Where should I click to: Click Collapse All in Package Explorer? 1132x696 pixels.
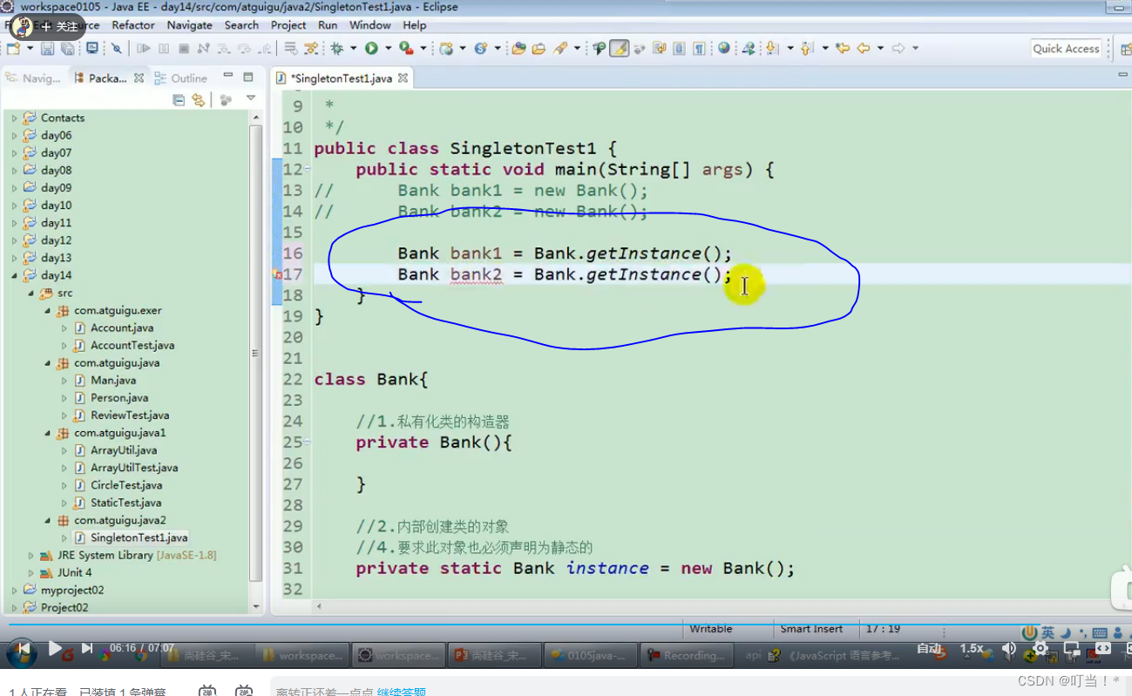pos(179,100)
